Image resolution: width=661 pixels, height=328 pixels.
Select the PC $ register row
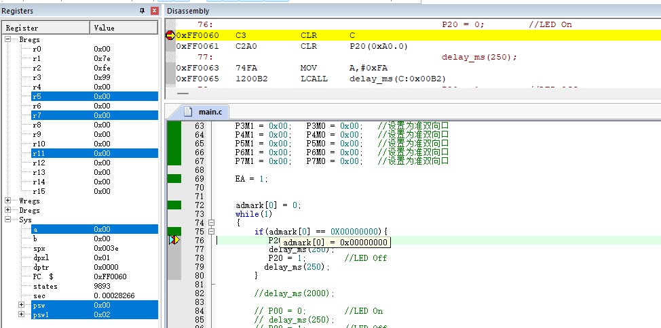tap(94, 276)
